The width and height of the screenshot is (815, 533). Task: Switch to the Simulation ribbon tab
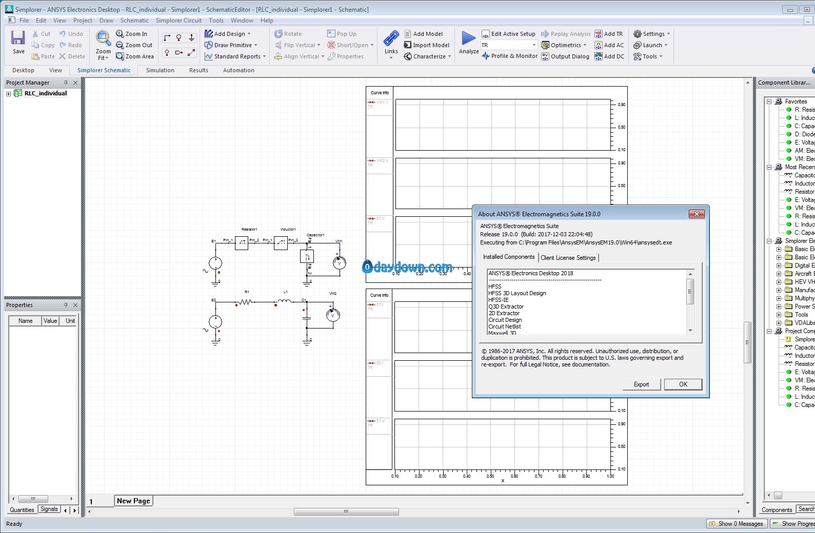tap(160, 70)
